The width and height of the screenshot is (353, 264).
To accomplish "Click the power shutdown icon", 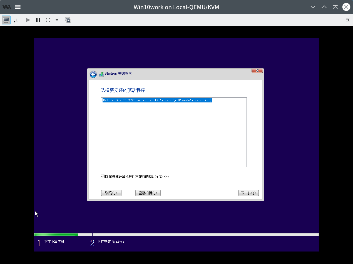I will (x=48, y=20).
